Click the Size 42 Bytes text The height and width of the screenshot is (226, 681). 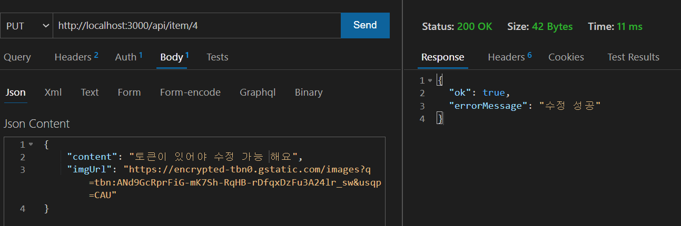(540, 26)
